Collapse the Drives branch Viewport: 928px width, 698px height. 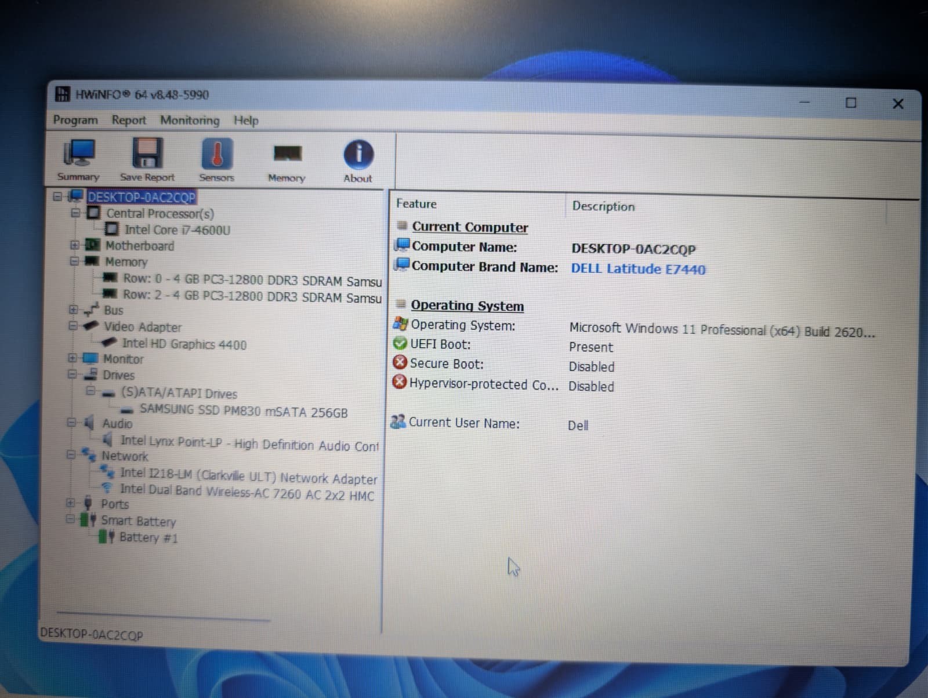(x=72, y=374)
